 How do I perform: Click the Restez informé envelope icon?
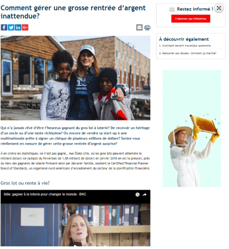172,9
